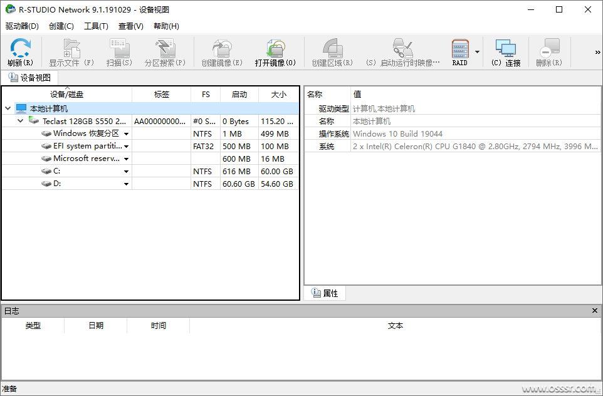This screenshot has width=603, height=396.
Task: Collapse the 本地计算机 tree node
Action: 8,108
